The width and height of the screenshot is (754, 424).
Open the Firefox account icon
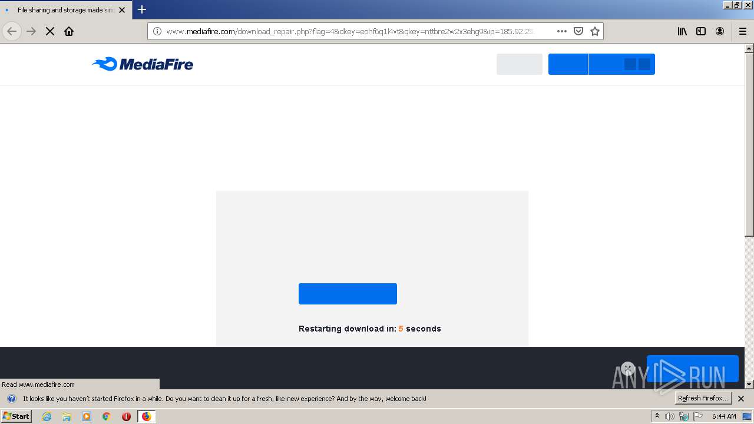click(720, 31)
